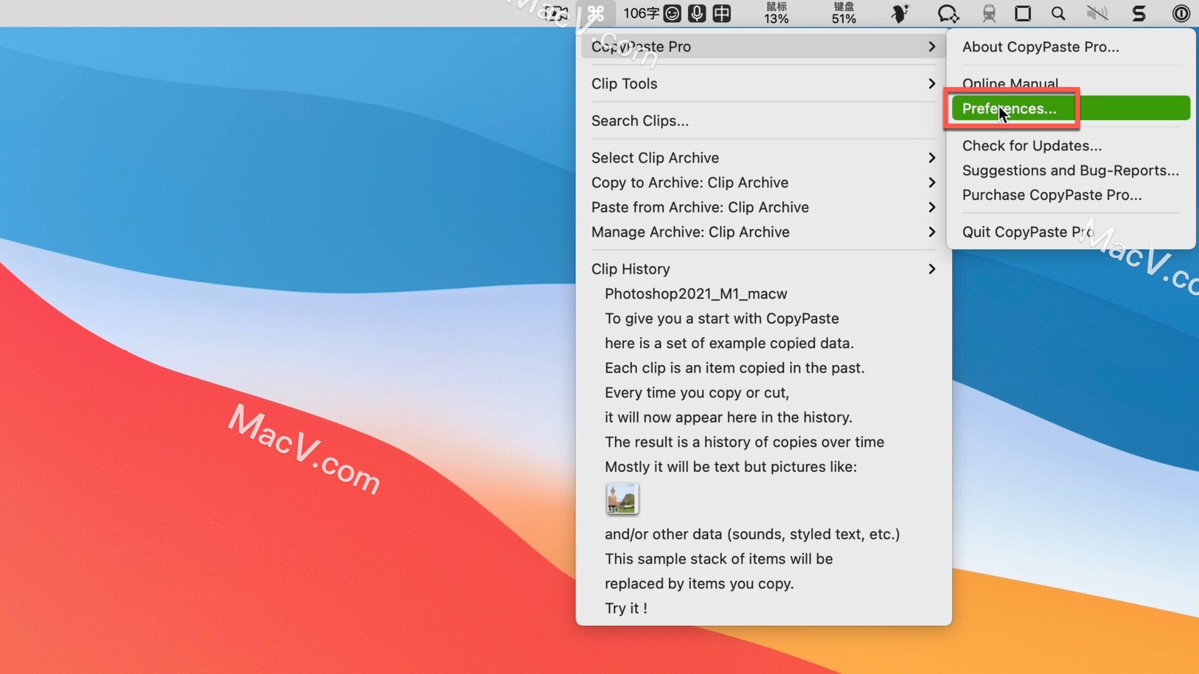
Task: Click the microphone icon in menu bar
Action: coord(697,13)
